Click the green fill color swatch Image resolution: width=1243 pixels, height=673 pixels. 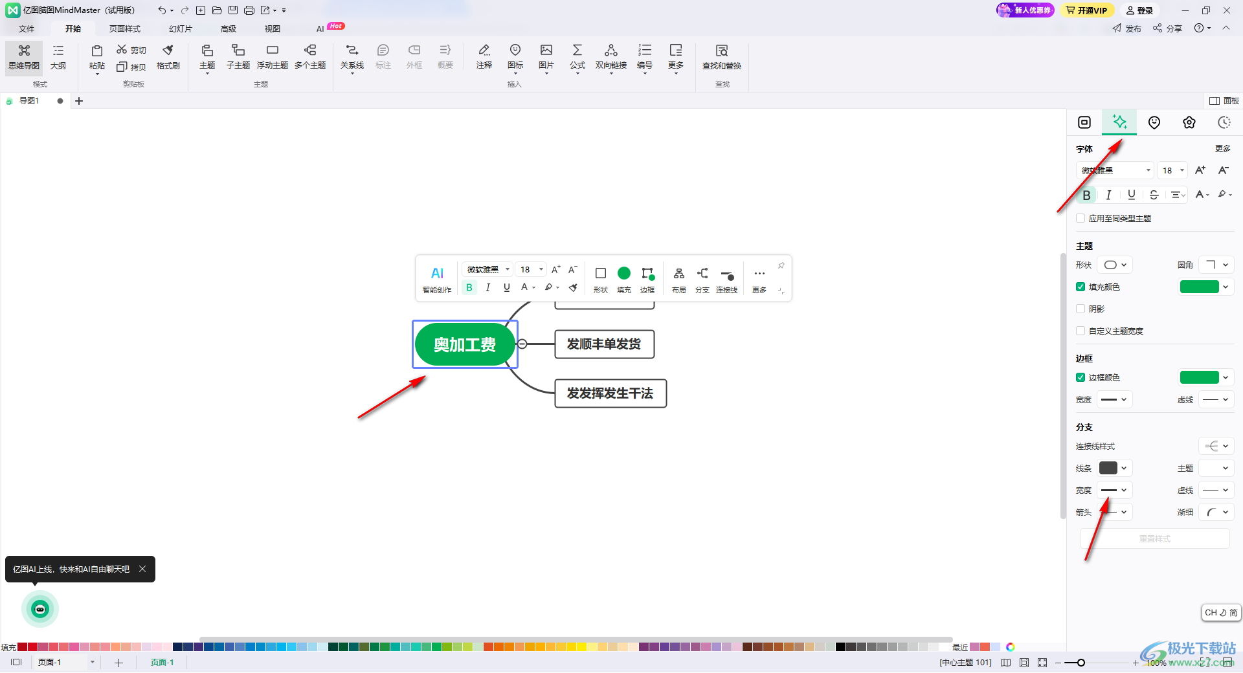(x=1200, y=287)
